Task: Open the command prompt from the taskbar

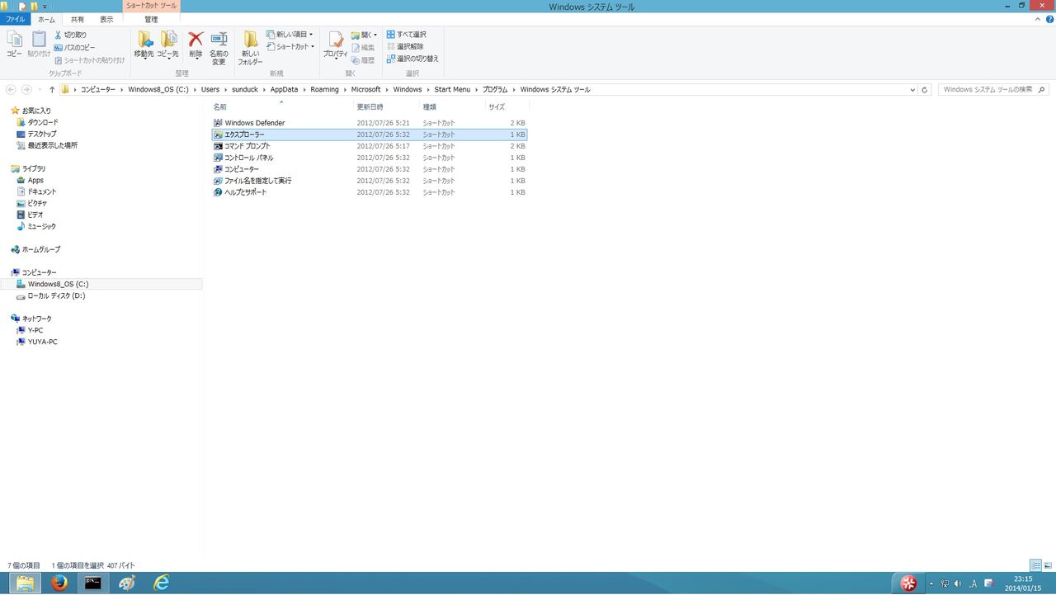Action: click(93, 583)
